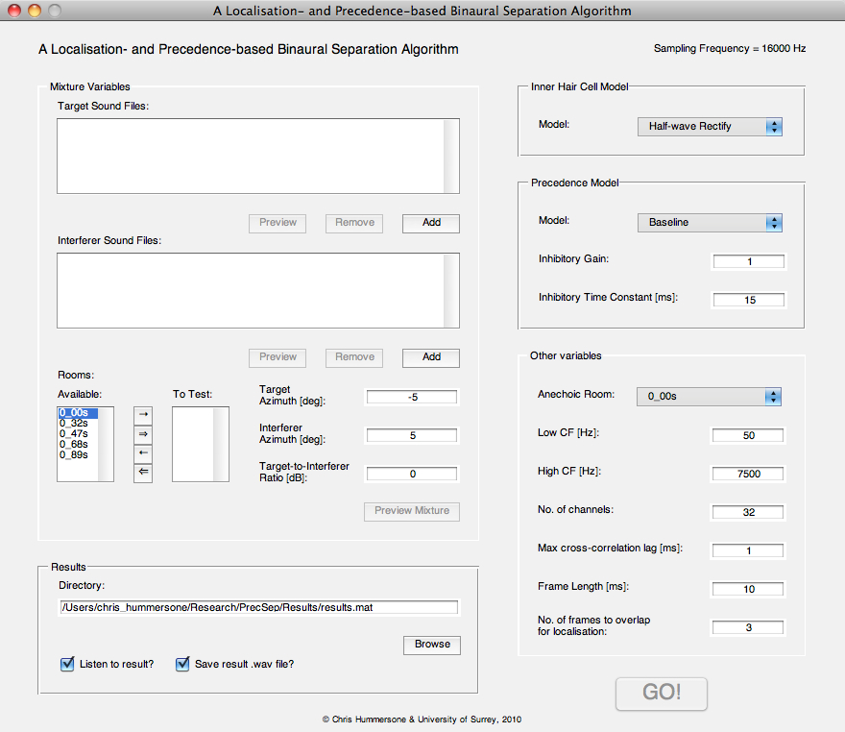This screenshot has width=845, height=732.
Task: Open the Anechoic Room dropdown
Action: coord(710,396)
